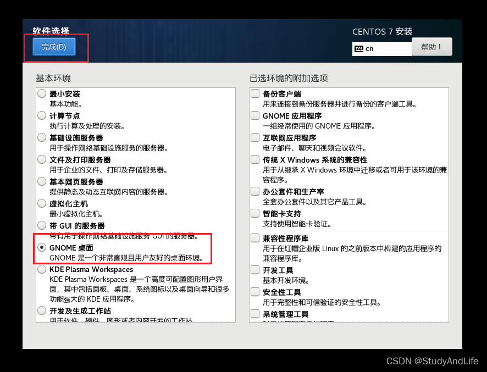Screen dimensions: 487x372
Task: Enable the 系统管理工具 checkbox
Action: click(x=255, y=314)
